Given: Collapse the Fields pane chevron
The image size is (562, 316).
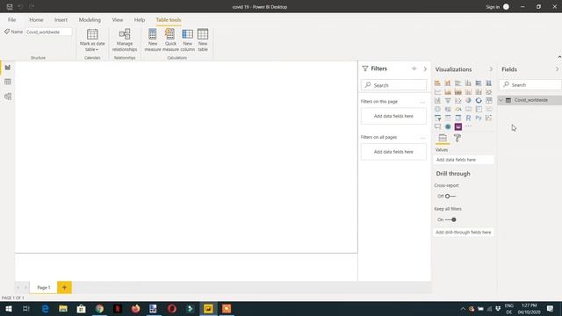Looking at the screenshot, I should 558,69.
